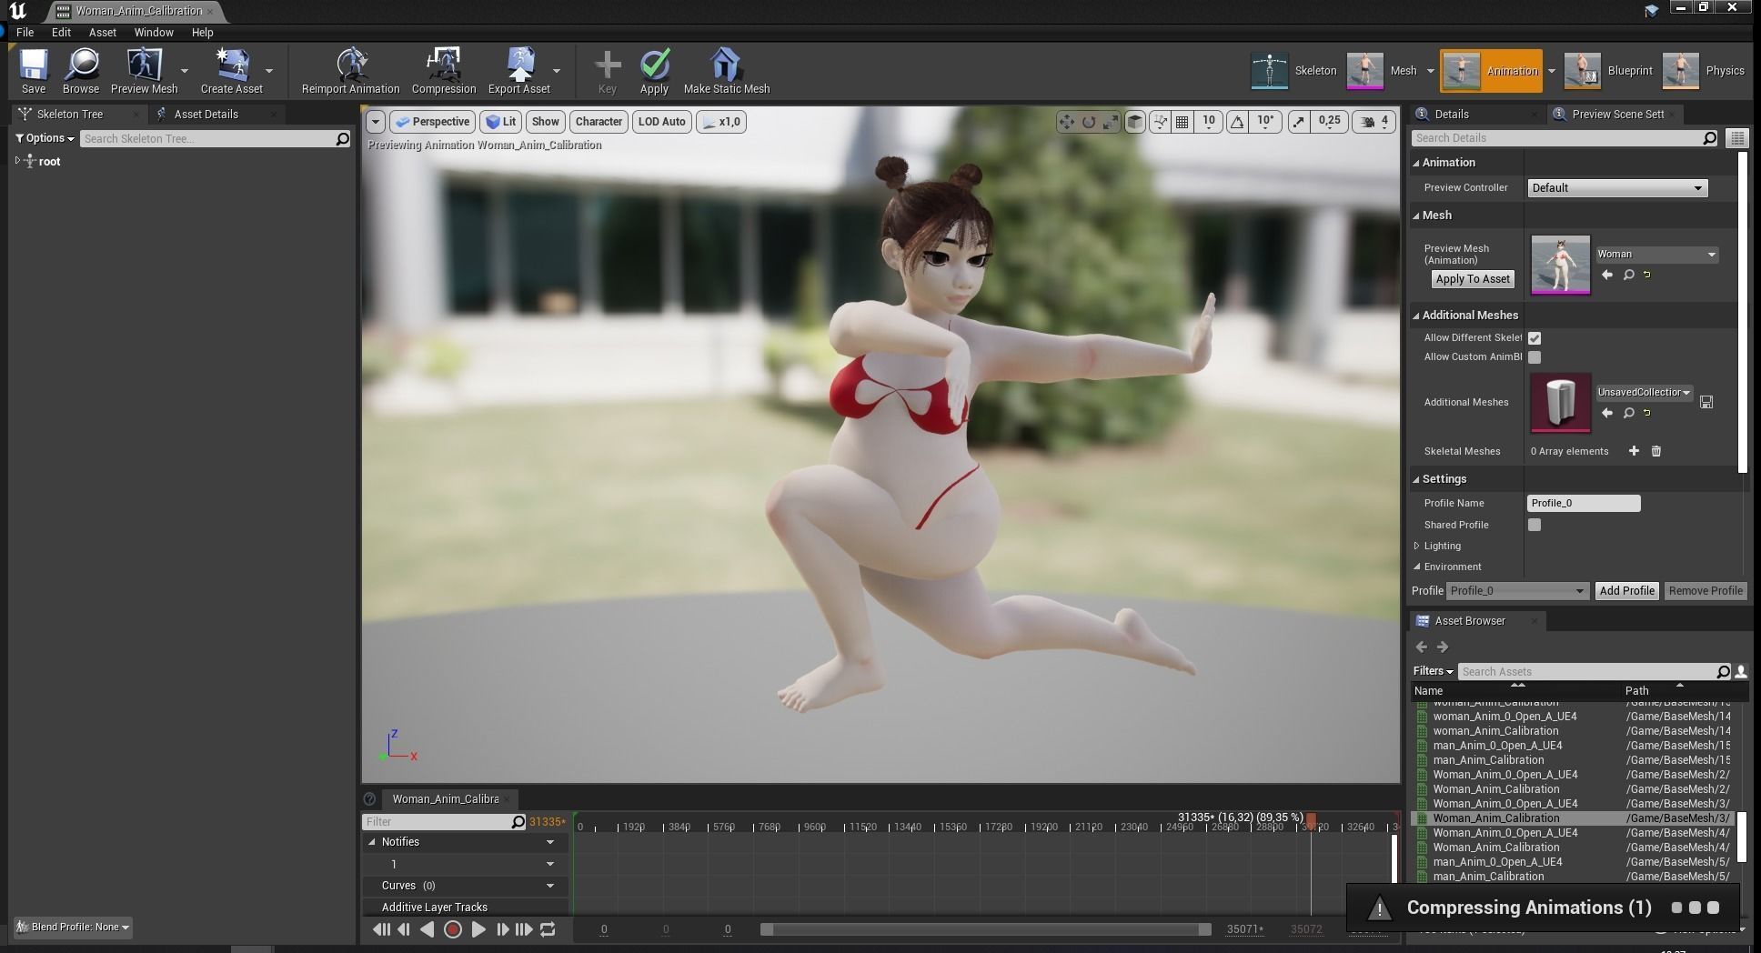Click the Remove Profile button
Viewport: 1761px width, 953px height.
(1706, 591)
